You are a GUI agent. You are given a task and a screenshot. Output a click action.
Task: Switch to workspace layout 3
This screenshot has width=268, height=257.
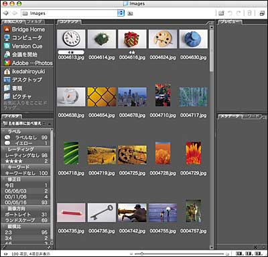click(x=258, y=254)
